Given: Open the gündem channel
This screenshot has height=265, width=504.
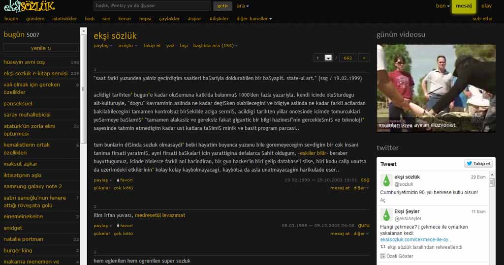Looking at the screenshot, I should click(x=35, y=19).
